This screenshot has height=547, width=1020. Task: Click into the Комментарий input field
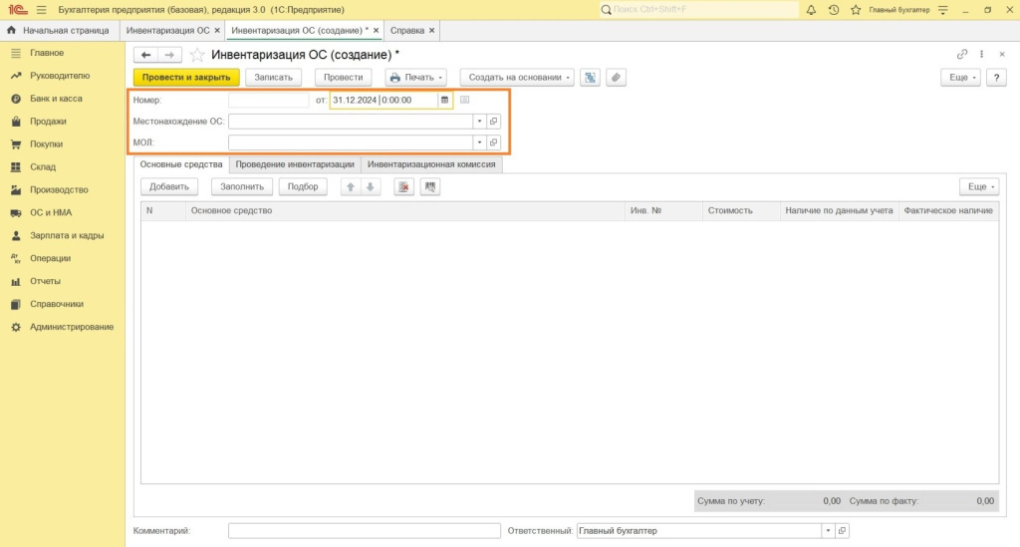click(365, 531)
